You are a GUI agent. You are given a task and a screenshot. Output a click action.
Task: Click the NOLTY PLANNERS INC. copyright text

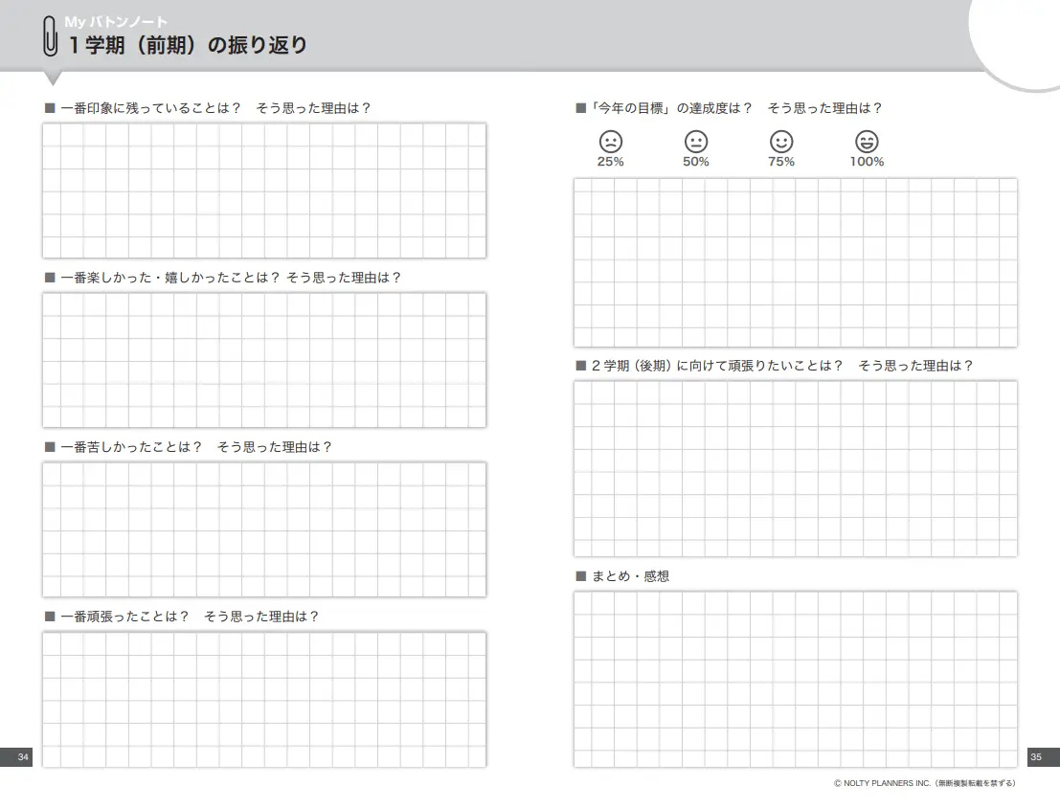[925, 783]
